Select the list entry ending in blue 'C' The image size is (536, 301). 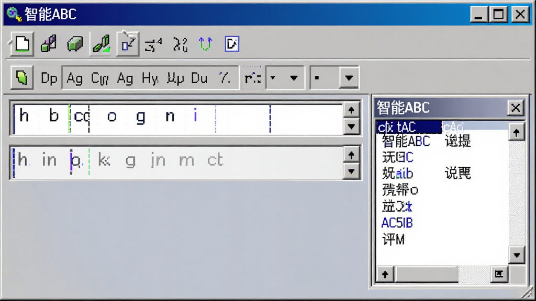click(x=398, y=157)
